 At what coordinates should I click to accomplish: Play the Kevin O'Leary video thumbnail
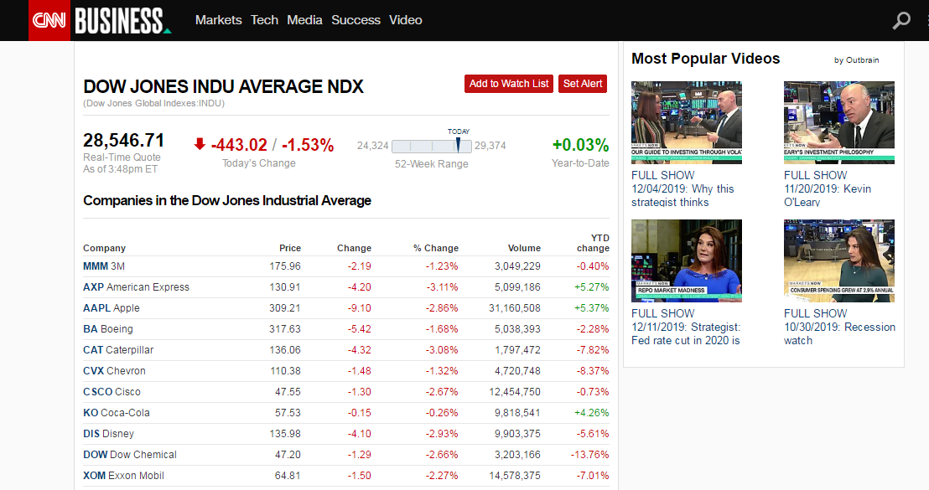click(838, 122)
